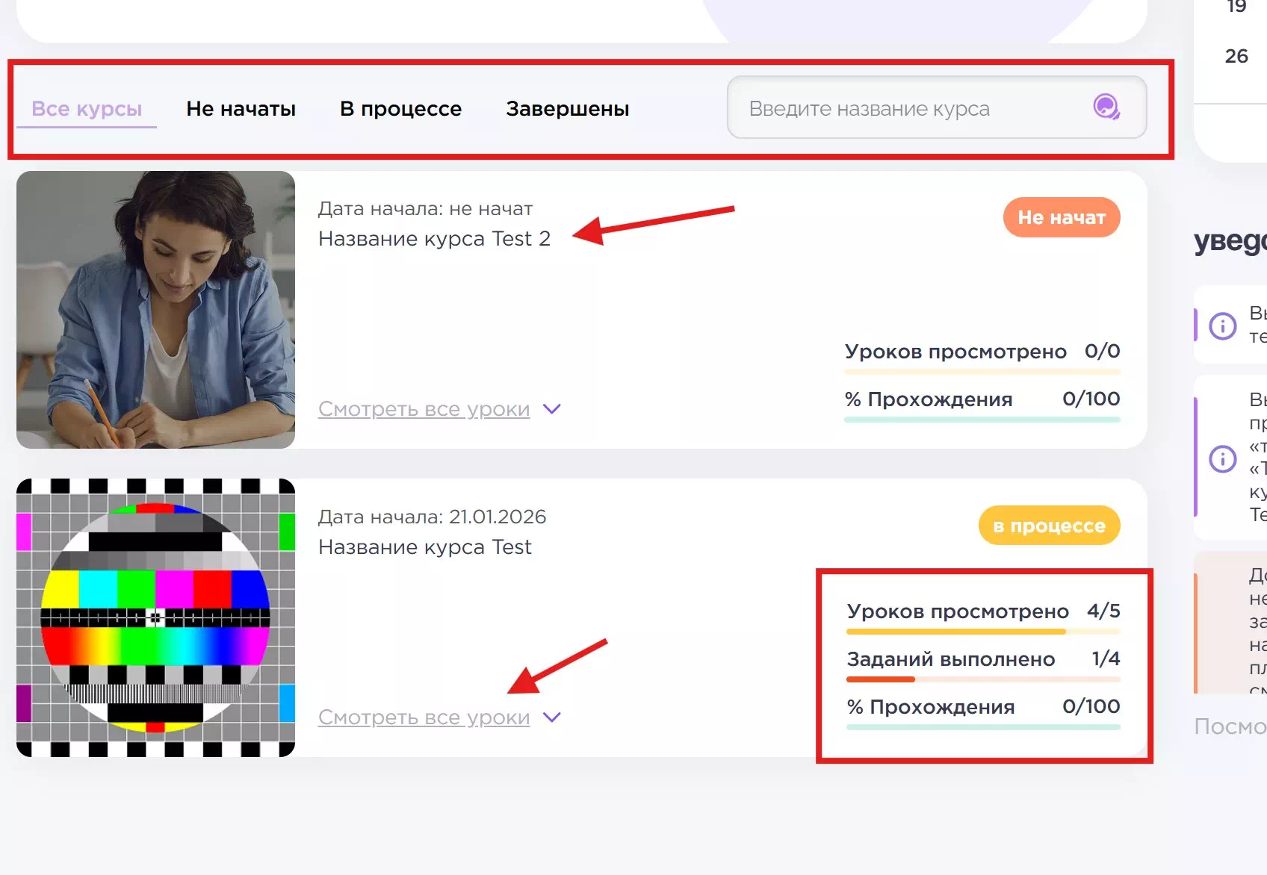Open course title «Название курса Test 2»
The height and width of the screenshot is (875, 1267).
[434, 239]
